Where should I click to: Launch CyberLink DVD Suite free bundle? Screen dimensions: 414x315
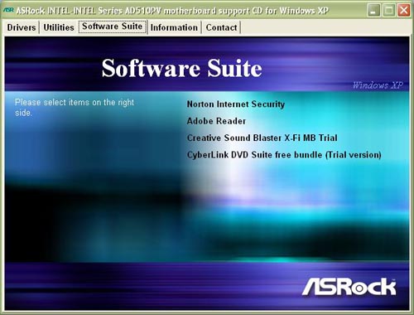click(284, 155)
